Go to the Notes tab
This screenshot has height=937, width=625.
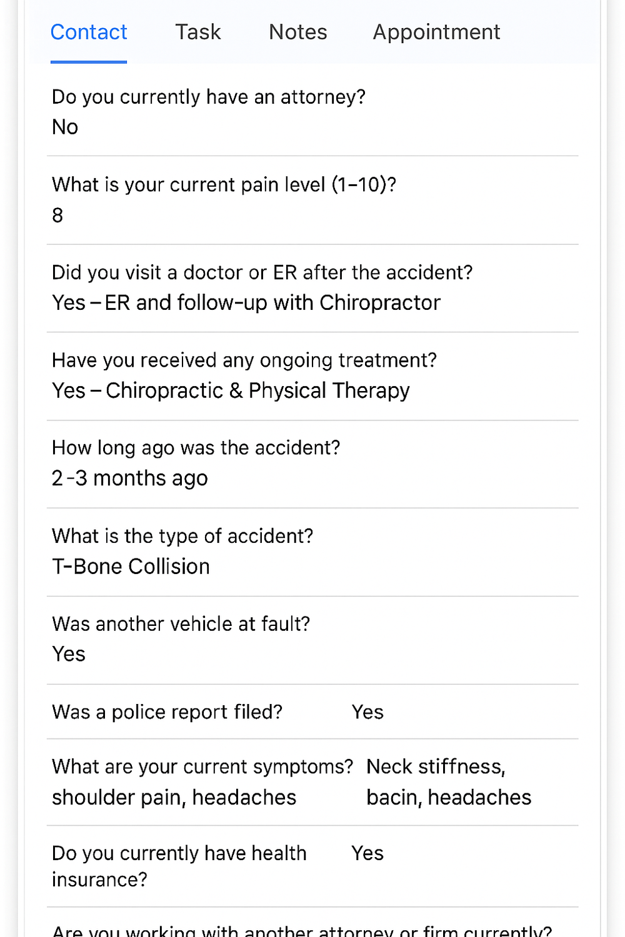point(297,32)
